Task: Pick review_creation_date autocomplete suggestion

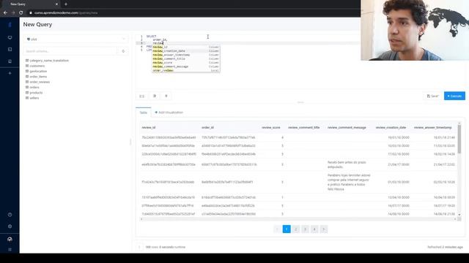Action: pos(185,51)
